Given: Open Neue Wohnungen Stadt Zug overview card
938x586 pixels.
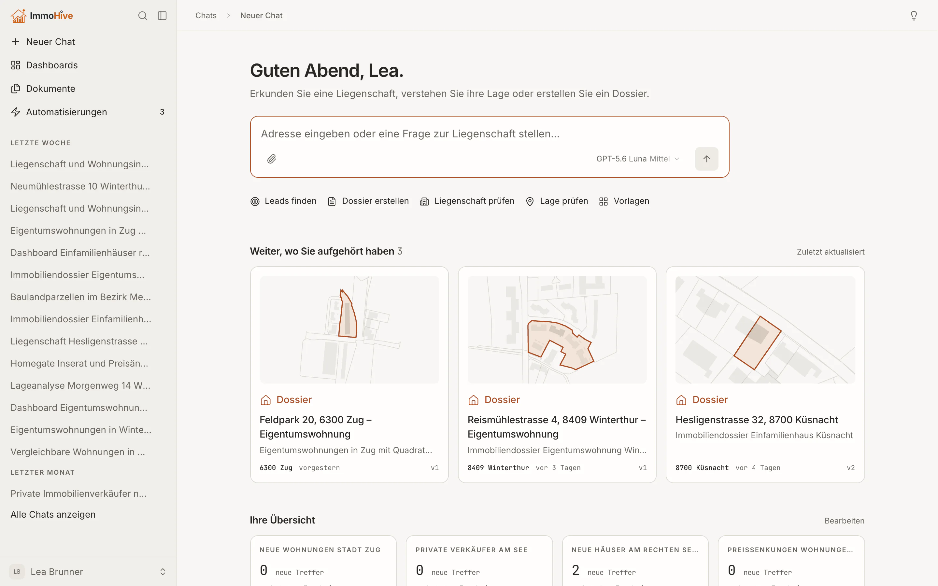Looking at the screenshot, I should (323, 561).
